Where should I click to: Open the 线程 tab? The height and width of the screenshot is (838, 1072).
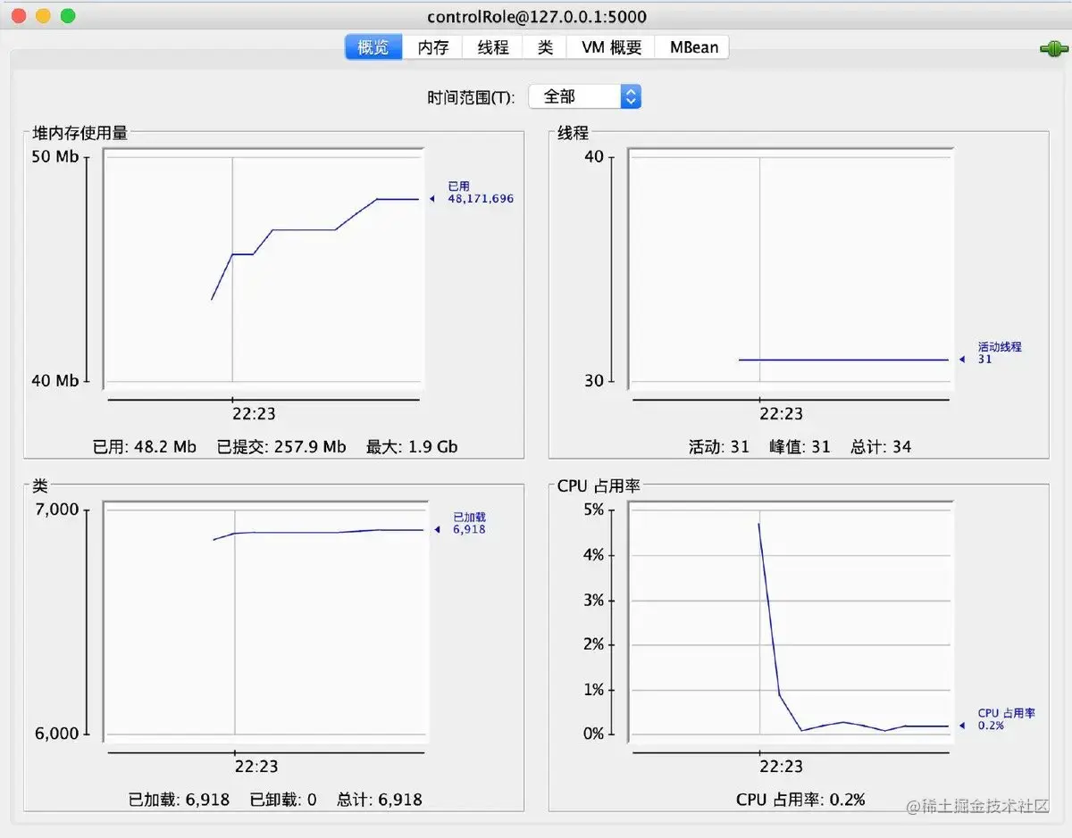[x=492, y=47]
